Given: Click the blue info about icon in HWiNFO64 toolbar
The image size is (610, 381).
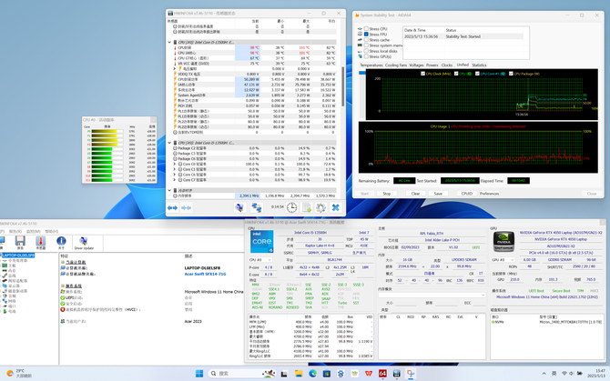Looking at the screenshot, I should (x=61, y=241).
